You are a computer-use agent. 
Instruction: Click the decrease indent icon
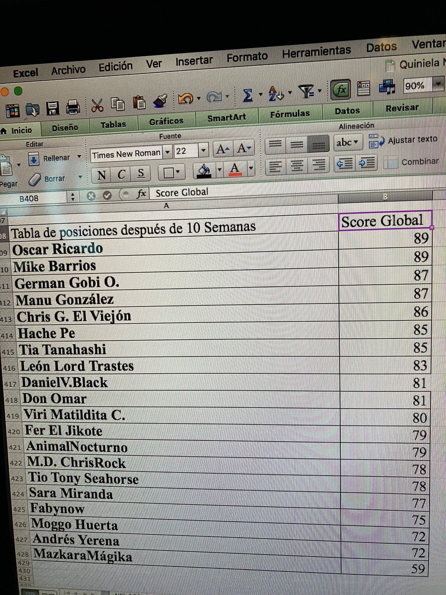point(345,163)
